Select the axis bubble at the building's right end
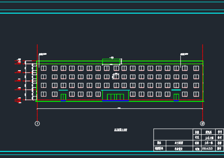224x158 pixels. pos(202,124)
